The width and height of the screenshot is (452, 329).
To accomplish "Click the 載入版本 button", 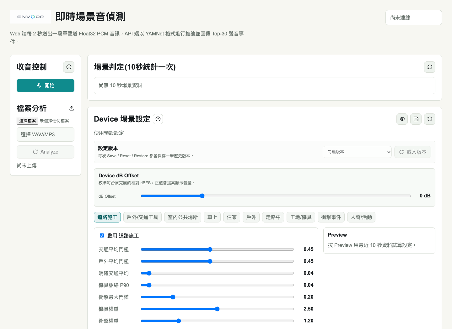I will (x=413, y=152).
